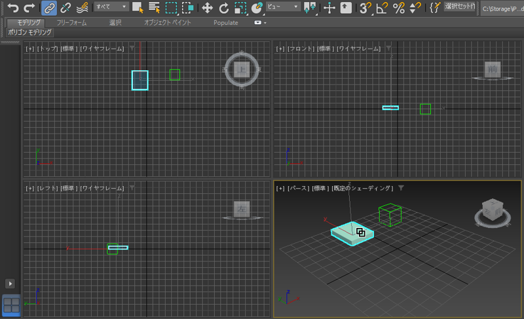Open the すべて selection filter dropdown

pyautogui.click(x=111, y=7)
